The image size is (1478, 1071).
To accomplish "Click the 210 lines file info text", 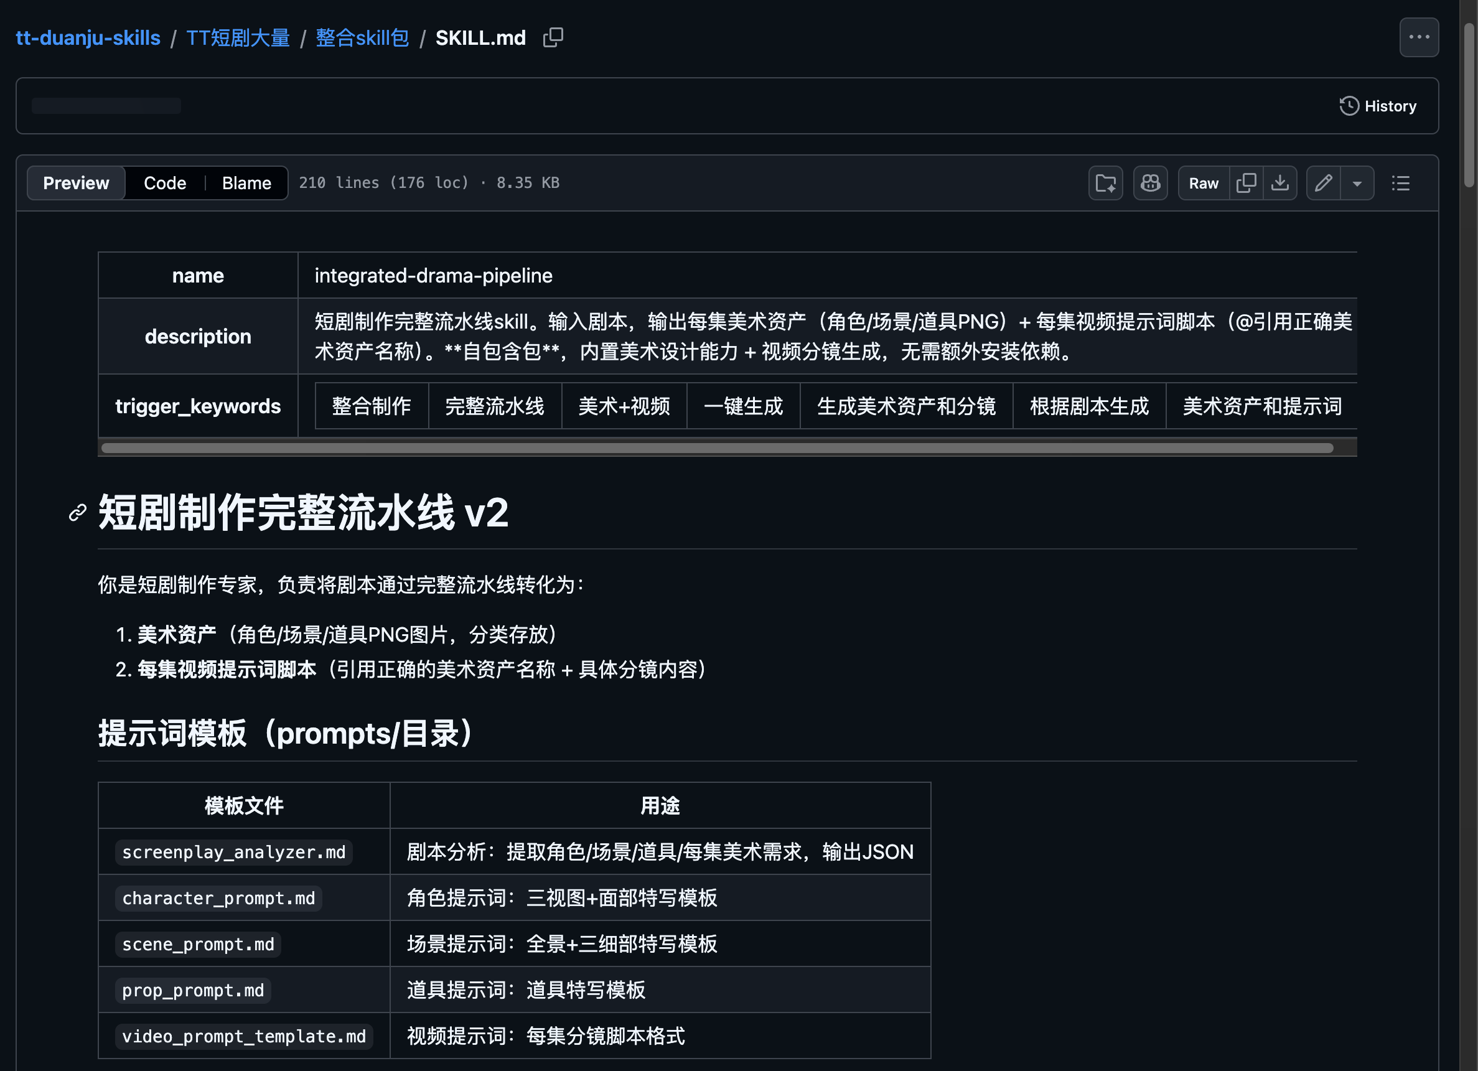I will (x=429, y=183).
